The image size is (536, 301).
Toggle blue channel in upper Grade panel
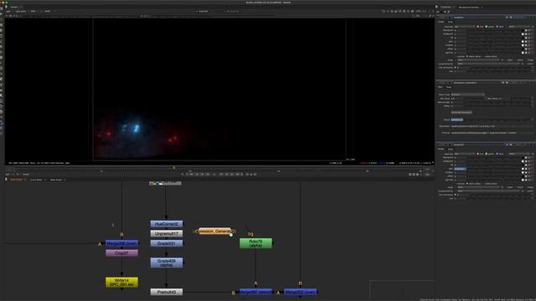[497, 27]
